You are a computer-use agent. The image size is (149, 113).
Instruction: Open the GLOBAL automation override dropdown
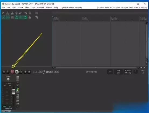click(128, 72)
